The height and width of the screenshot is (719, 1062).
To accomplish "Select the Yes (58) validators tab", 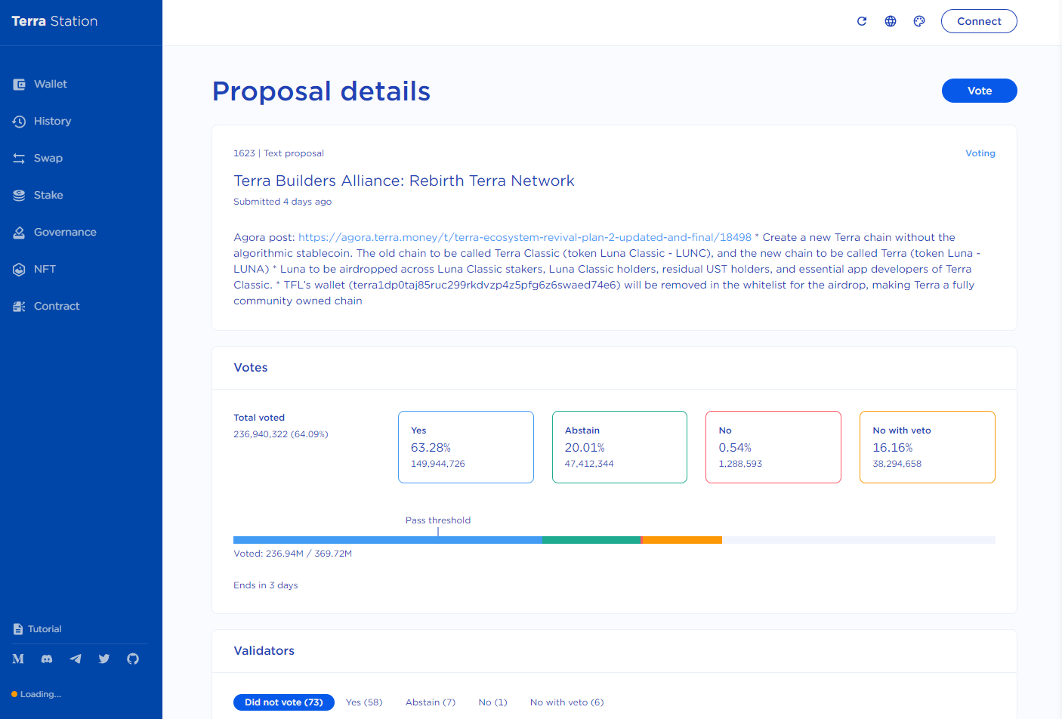I will (x=364, y=702).
